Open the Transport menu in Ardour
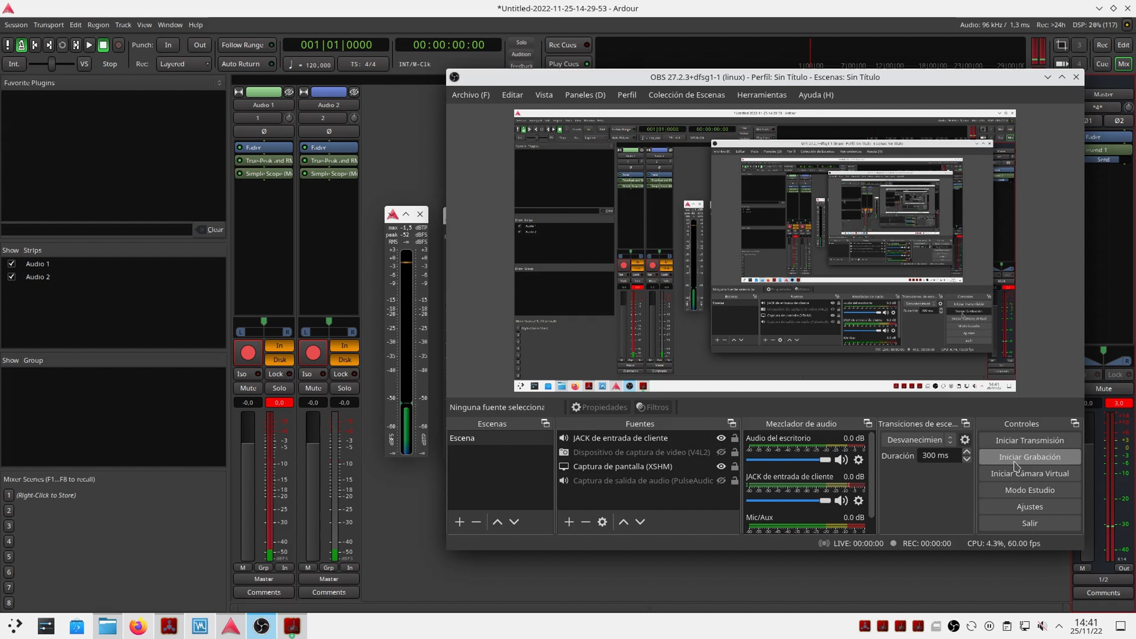The height and width of the screenshot is (639, 1136). point(48,25)
